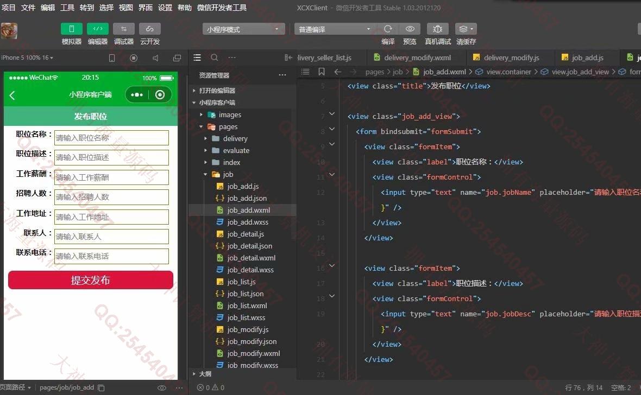641x395 pixels.
Task: Click the 提交发布 button
Action: tap(90, 280)
